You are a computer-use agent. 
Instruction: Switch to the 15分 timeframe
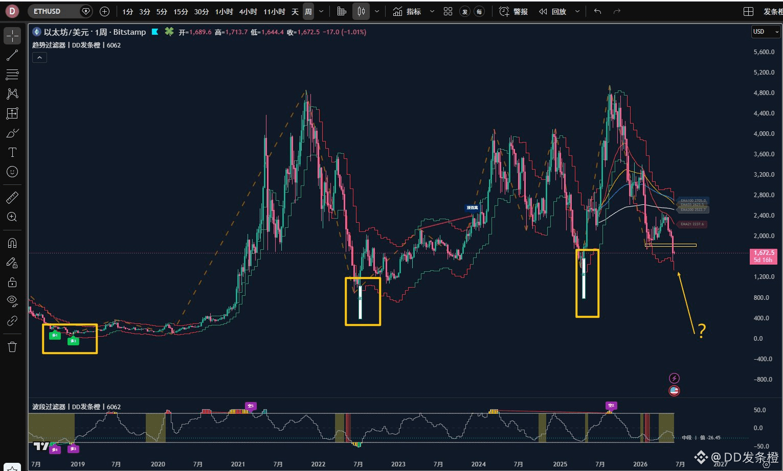click(181, 11)
